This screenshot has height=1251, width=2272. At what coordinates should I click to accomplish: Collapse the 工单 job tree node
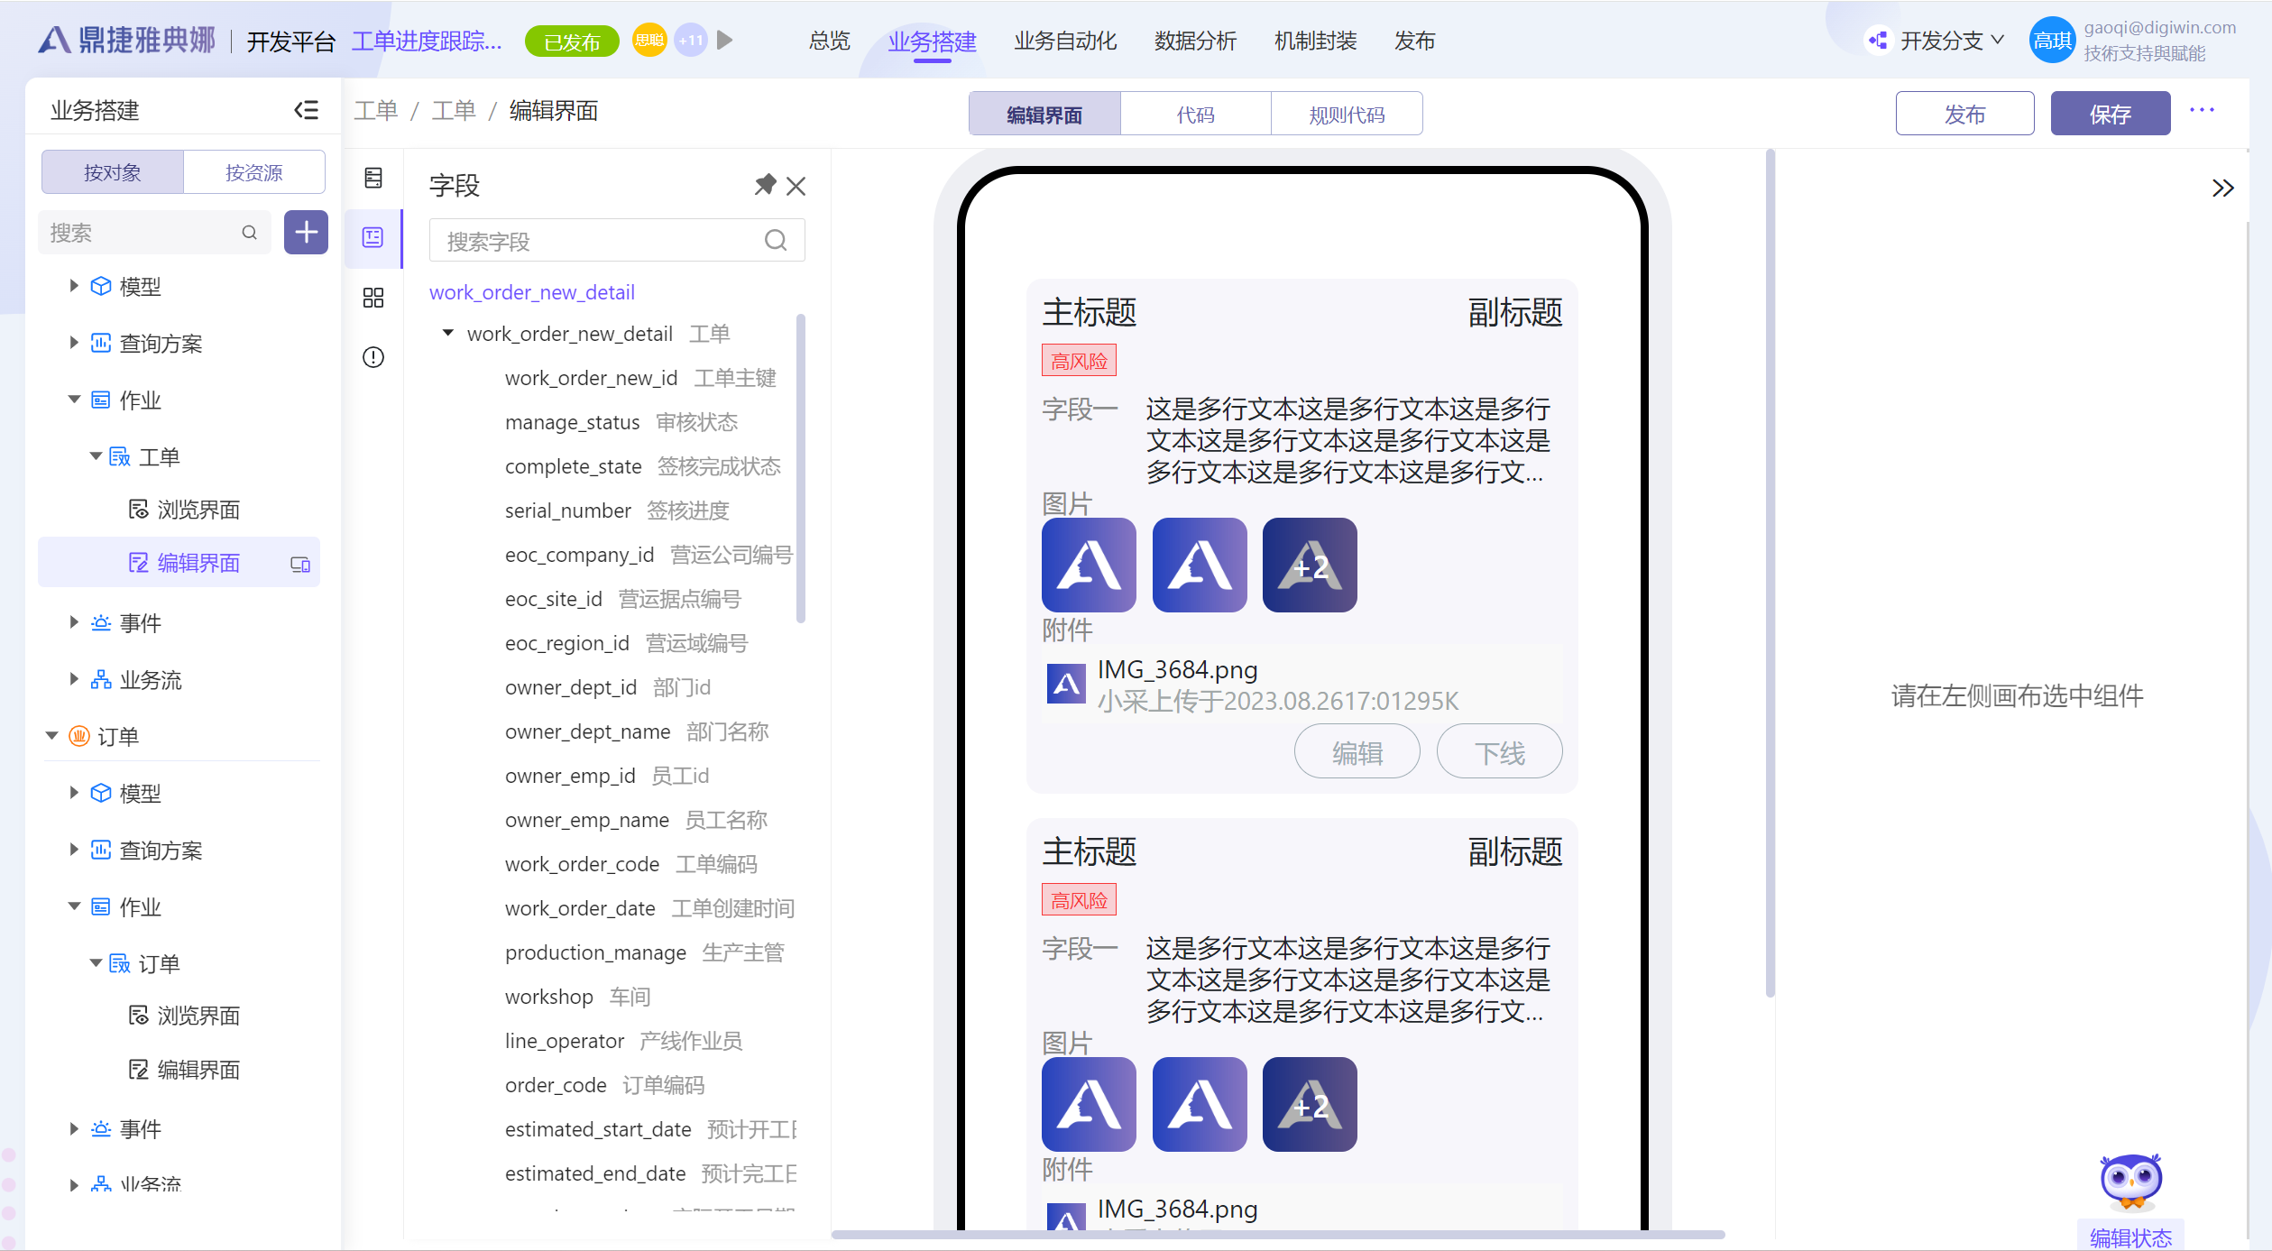click(96, 456)
